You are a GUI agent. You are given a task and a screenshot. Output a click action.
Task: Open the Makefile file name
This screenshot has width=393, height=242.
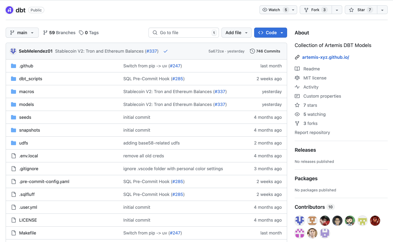click(28, 233)
